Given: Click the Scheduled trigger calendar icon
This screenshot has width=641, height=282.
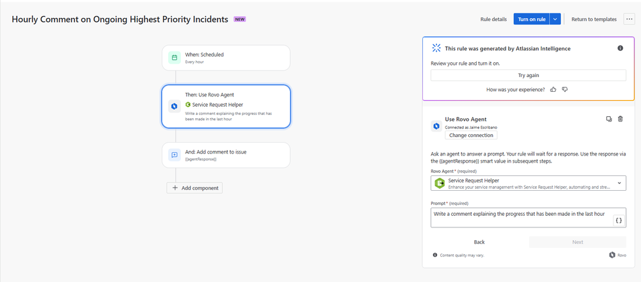Looking at the screenshot, I should [x=174, y=58].
